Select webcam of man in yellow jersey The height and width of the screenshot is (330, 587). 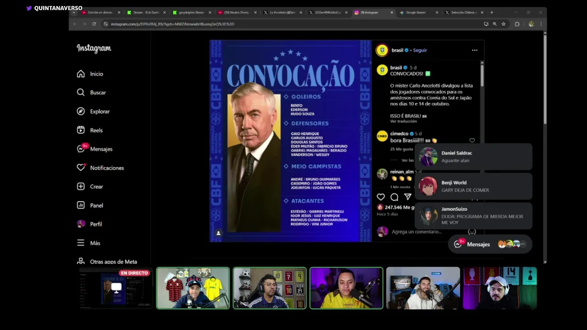click(346, 288)
